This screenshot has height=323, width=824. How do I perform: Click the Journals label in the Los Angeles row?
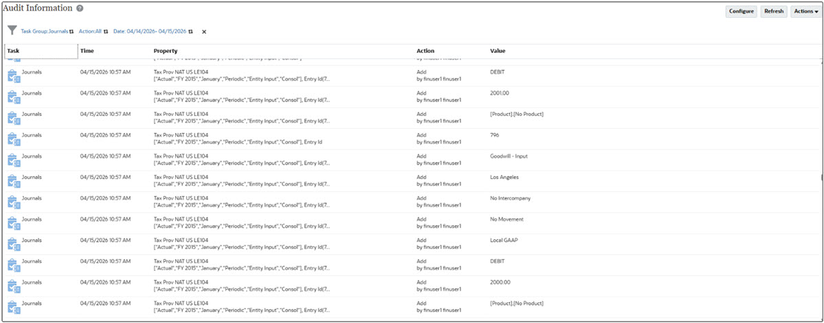32,177
